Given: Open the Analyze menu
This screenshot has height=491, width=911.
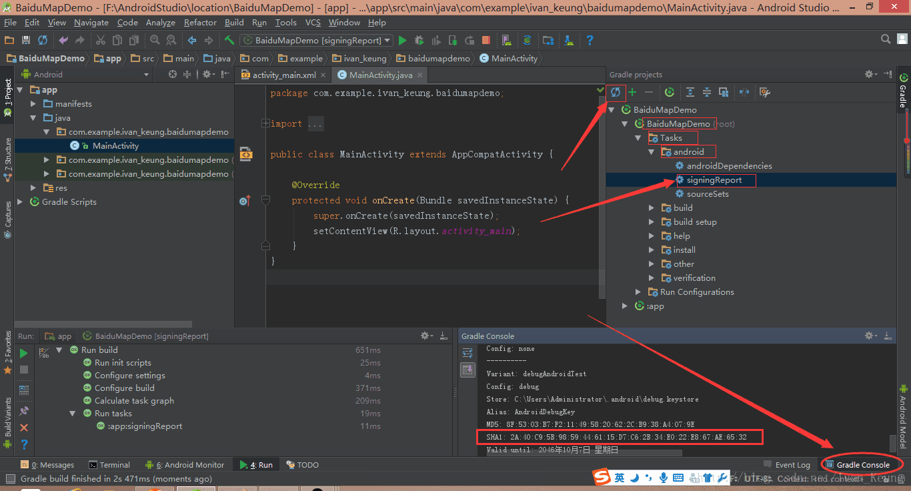Looking at the screenshot, I should coord(160,22).
